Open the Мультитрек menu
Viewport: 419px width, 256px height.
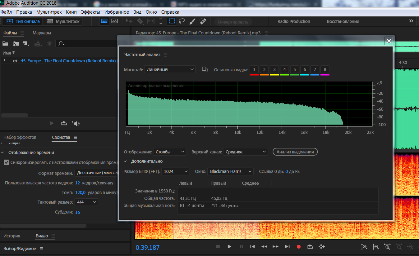coord(49,12)
